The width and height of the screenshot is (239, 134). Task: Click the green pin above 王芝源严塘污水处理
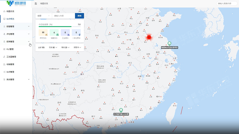pos(121,110)
